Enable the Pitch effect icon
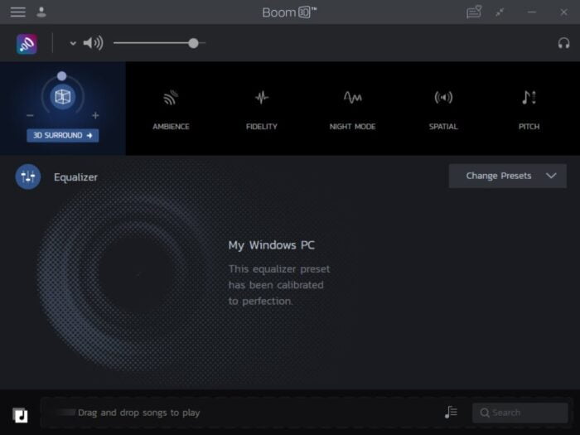580x435 pixels. coord(529,98)
